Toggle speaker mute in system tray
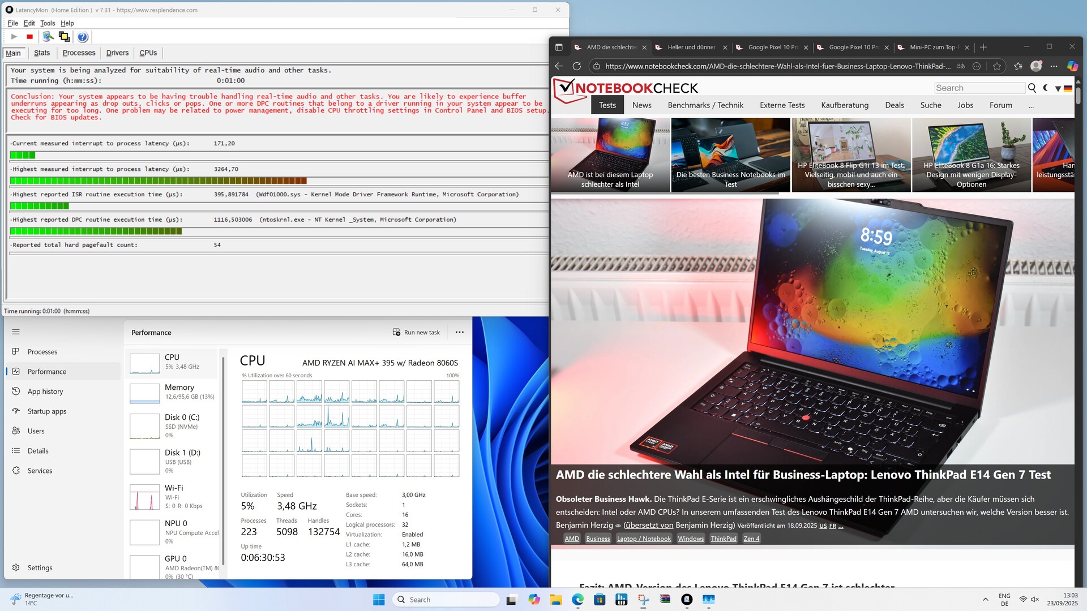This screenshot has height=611, width=1087. coord(1035,600)
